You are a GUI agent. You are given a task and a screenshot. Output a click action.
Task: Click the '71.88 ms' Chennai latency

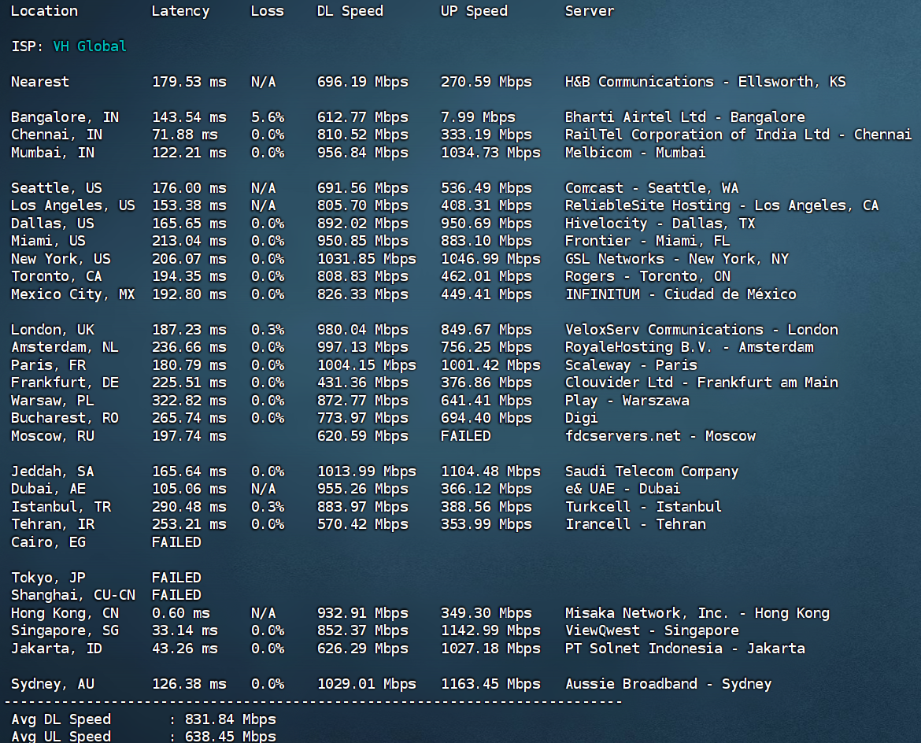pos(185,135)
